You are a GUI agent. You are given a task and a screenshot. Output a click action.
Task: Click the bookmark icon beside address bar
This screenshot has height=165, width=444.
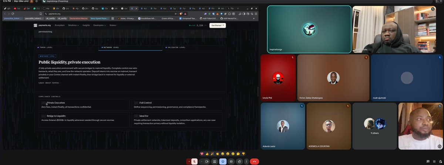[41, 14]
